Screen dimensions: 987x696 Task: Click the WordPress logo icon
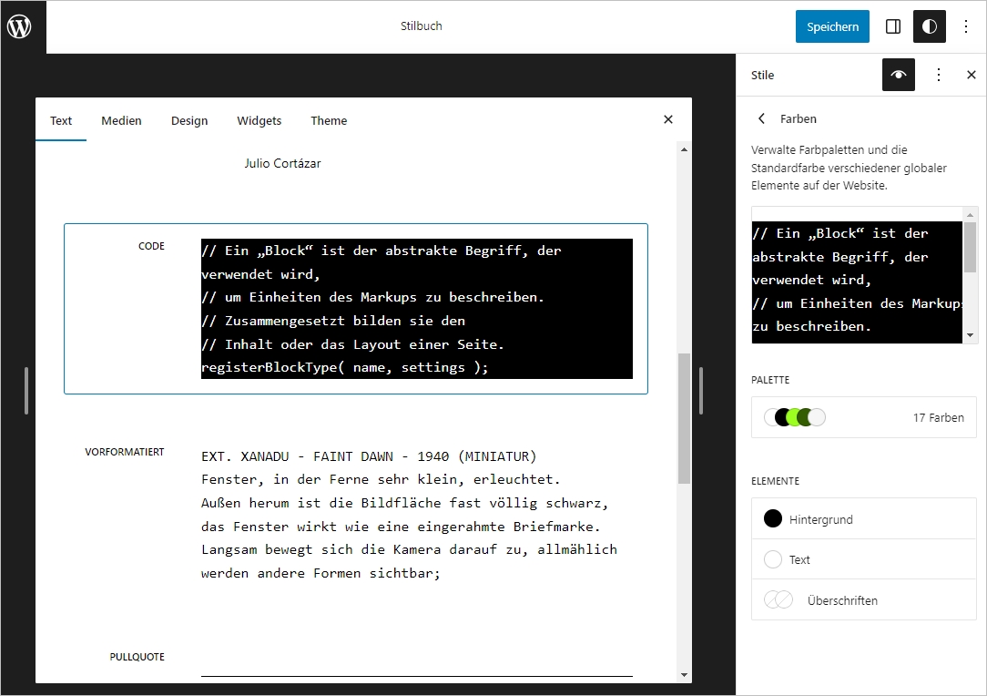[x=19, y=26]
